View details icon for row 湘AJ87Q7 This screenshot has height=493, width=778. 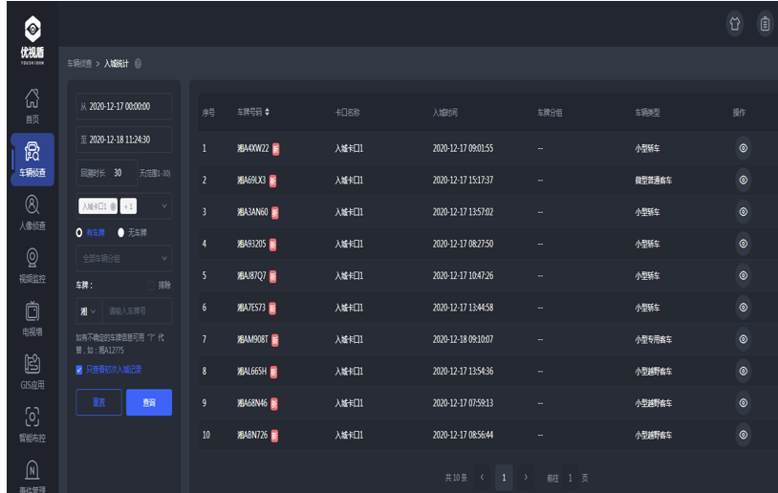pos(743,275)
